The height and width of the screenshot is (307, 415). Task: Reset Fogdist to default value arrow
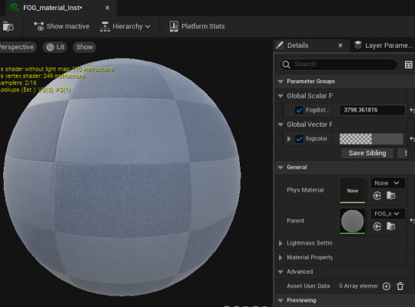point(412,110)
